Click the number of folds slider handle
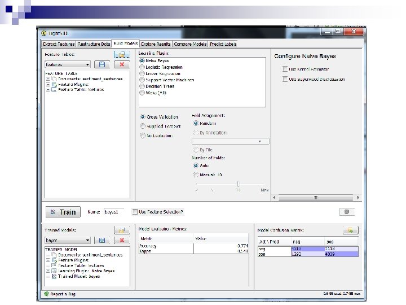Screen dimensions: 406x305 (239, 184)
